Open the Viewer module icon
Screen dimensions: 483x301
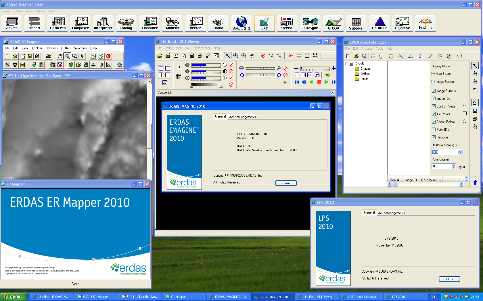pyautogui.click(x=11, y=23)
